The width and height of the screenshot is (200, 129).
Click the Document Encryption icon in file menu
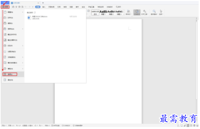coord(5,57)
